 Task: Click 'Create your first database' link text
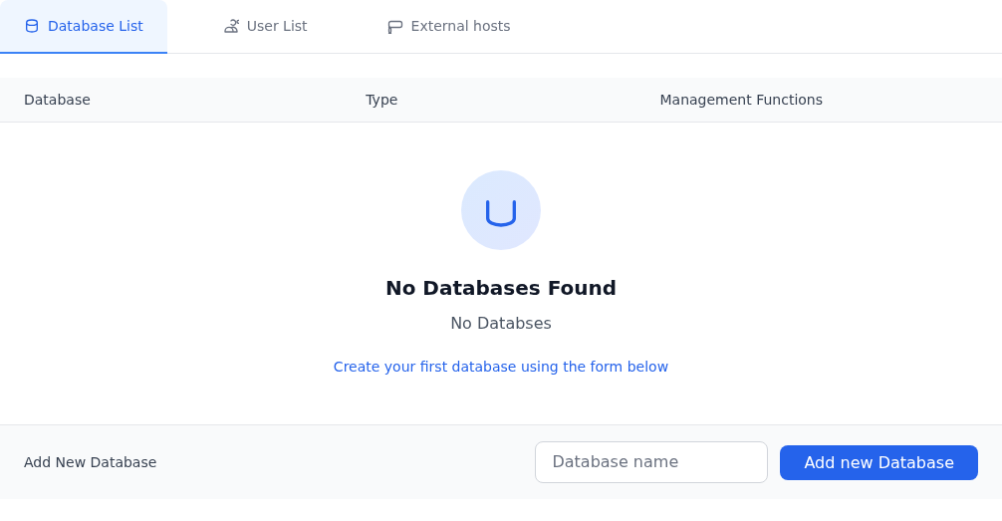pyautogui.click(x=501, y=367)
